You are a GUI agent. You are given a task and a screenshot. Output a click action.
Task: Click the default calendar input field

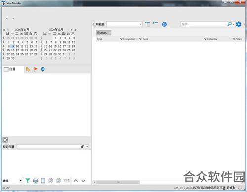[x=49, y=146]
